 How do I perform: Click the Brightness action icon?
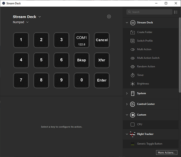tap(133, 84)
